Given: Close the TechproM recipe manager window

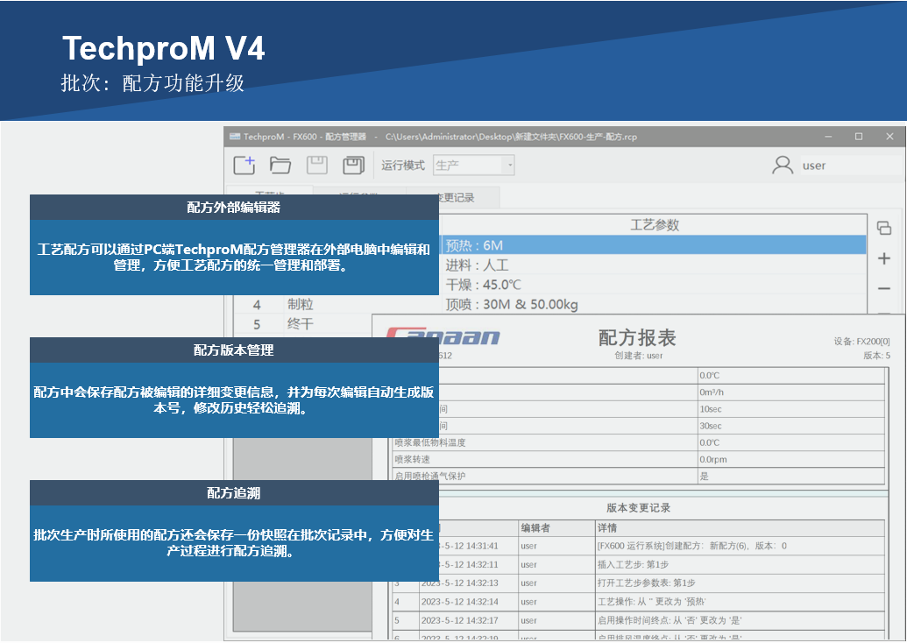Looking at the screenshot, I should [889, 137].
